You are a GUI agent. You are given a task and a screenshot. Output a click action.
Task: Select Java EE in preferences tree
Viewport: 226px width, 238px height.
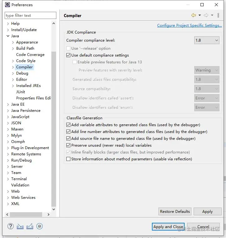click(x=18, y=104)
